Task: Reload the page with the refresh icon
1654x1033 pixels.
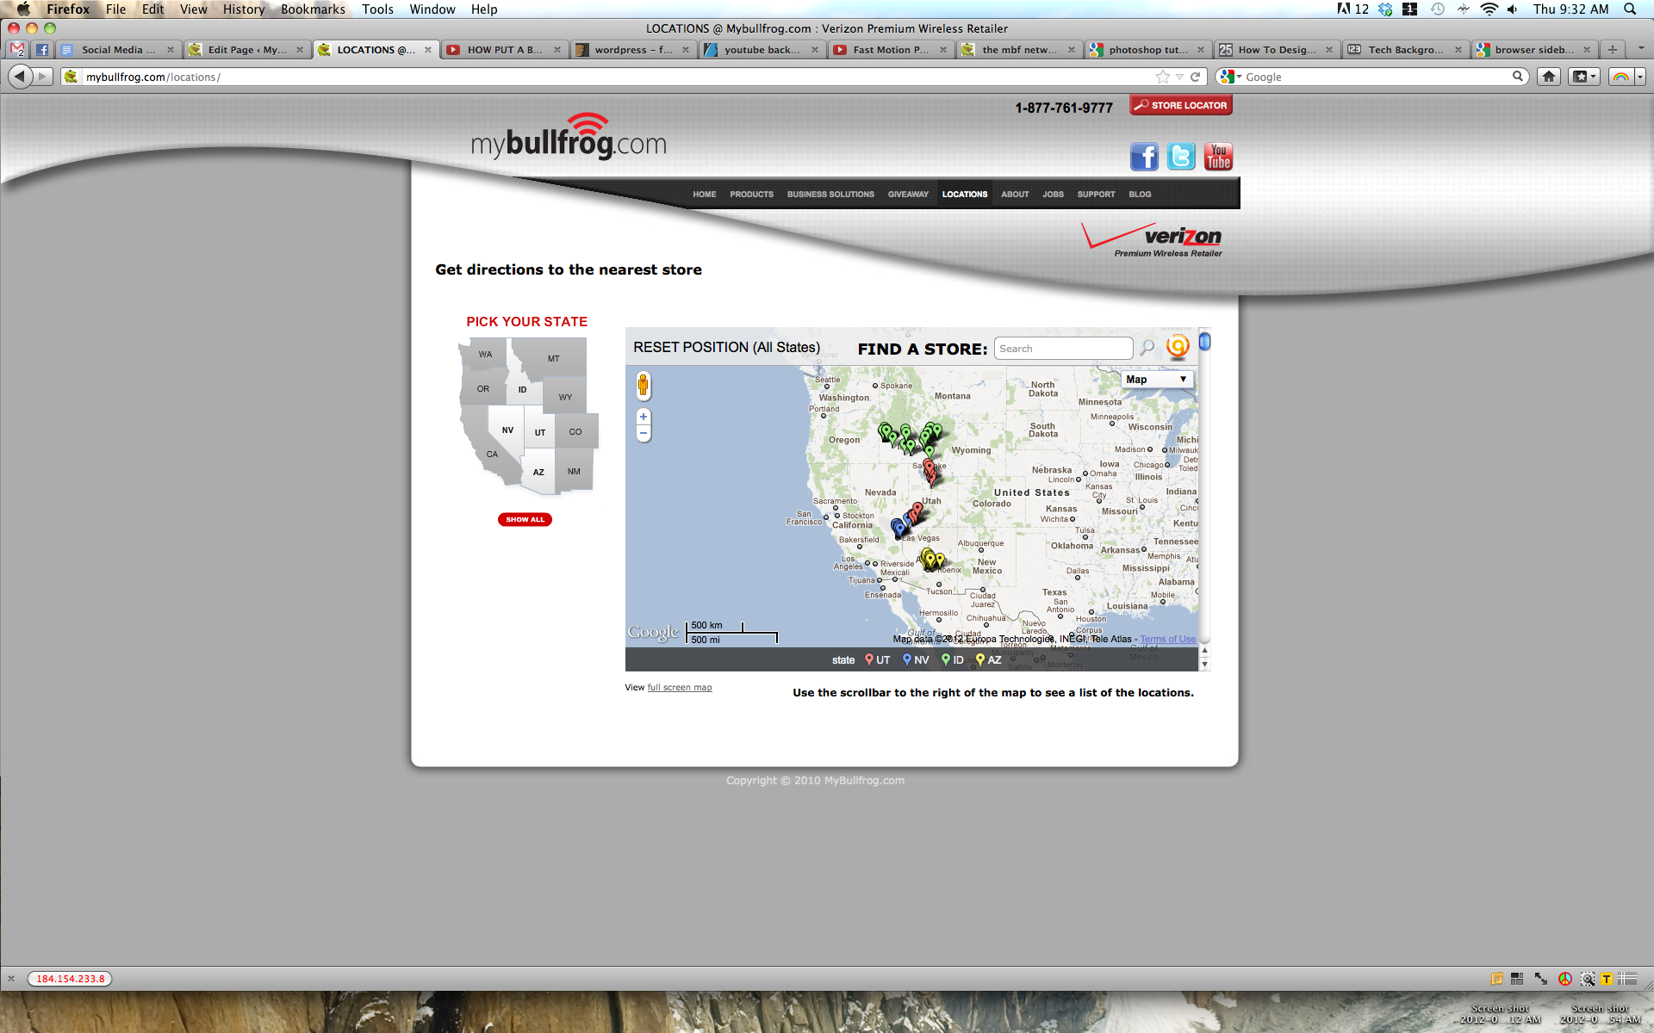Action: coord(1196,77)
